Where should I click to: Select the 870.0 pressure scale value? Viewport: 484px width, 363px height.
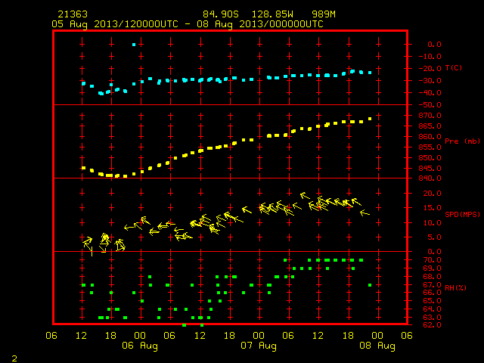tap(430, 116)
